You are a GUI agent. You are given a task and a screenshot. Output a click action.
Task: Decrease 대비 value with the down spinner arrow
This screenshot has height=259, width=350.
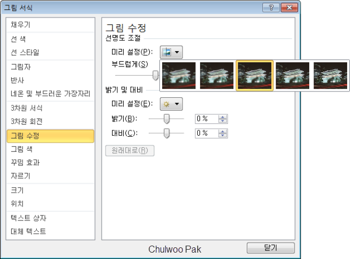pyautogui.click(x=223, y=136)
